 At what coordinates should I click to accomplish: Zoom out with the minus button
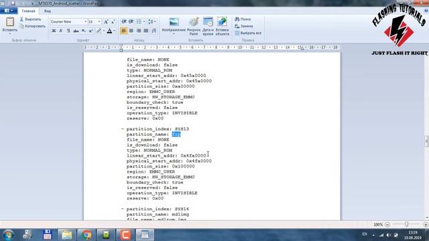point(387,225)
